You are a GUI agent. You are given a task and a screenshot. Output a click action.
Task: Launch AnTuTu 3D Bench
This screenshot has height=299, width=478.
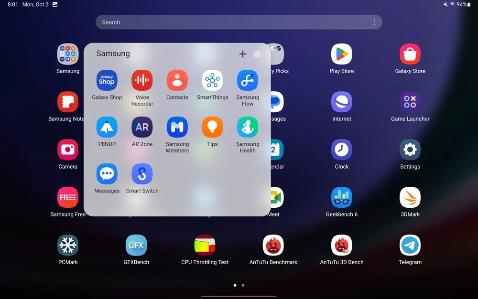point(341,246)
